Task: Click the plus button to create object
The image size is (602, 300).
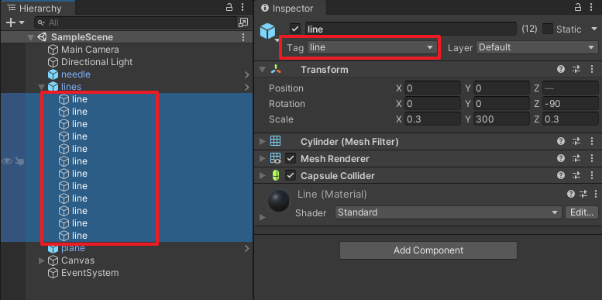Action: (11, 22)
